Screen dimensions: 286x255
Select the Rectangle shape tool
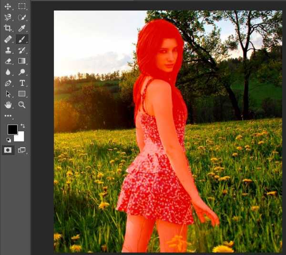22,94
